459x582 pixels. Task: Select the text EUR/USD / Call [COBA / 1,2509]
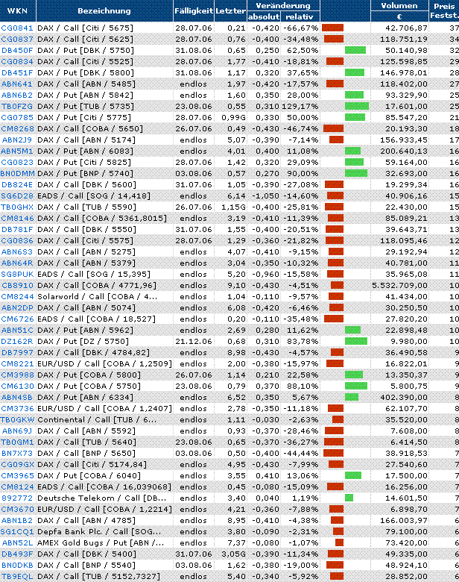[104, 364]
